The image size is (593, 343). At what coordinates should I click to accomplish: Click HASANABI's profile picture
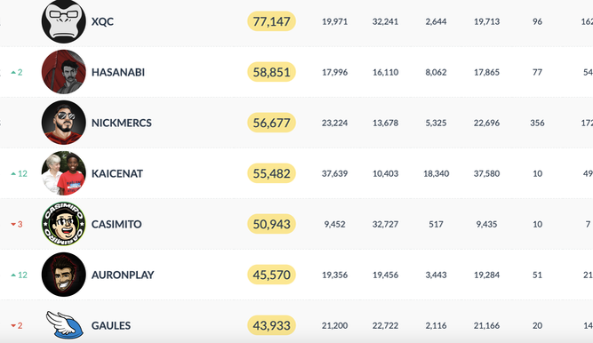tap(63, 72)
